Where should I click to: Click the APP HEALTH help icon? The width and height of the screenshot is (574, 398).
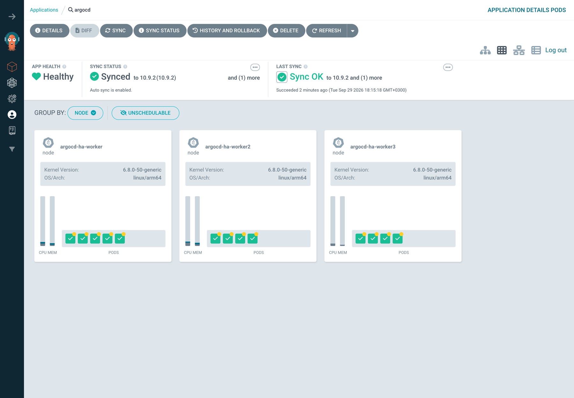(64, 67)
